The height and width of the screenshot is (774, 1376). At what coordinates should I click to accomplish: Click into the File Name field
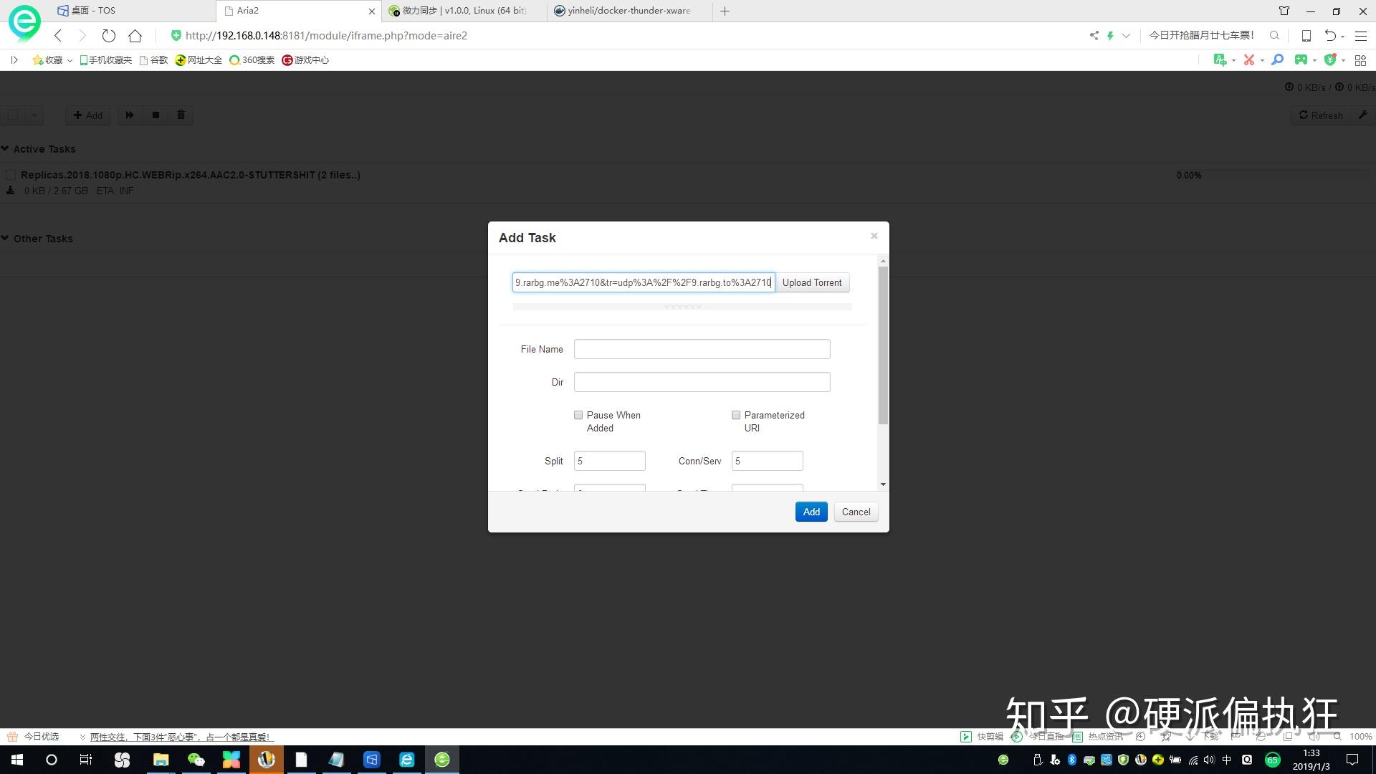click(702, 349)
